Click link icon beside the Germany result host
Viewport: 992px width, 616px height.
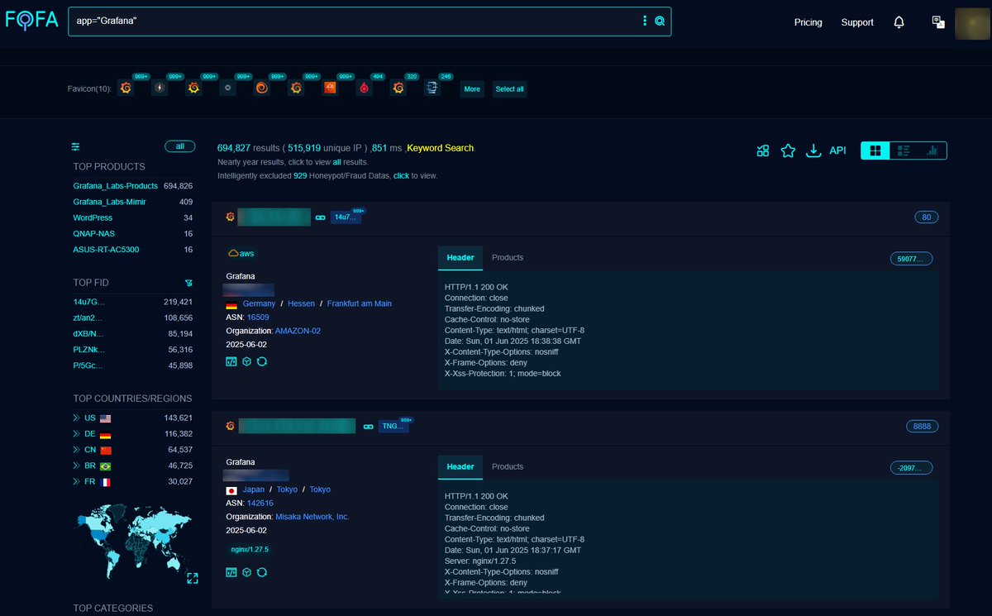click(320, 217)
